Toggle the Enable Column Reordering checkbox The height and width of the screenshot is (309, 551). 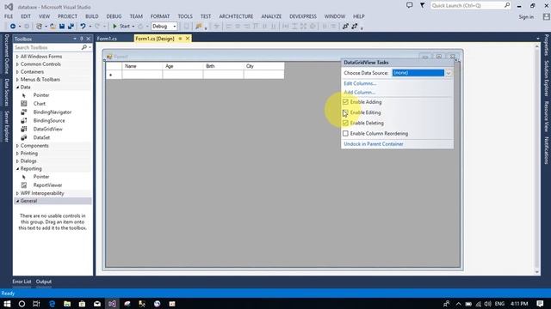[x=345, y=134]
